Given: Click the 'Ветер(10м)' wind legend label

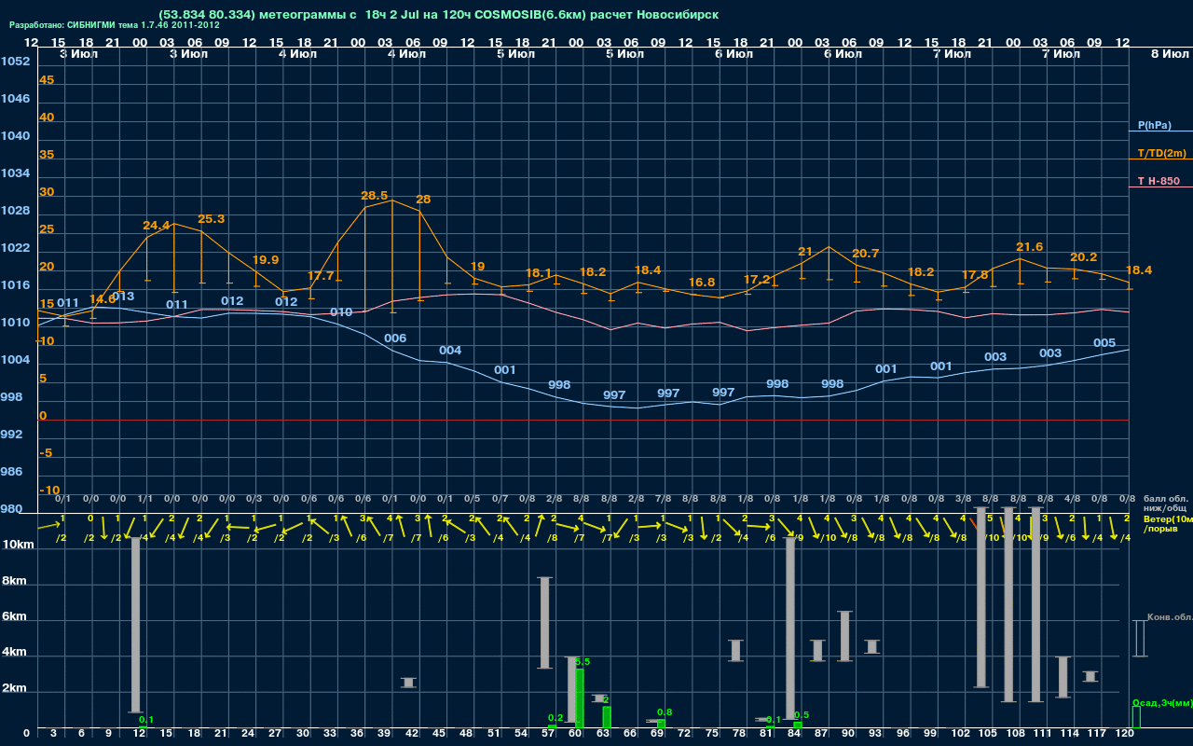Looking at the screenshot, I should (x=1168, y=518).
